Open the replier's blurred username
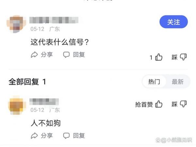Viewport: 196px width, 147px height. 44,102
